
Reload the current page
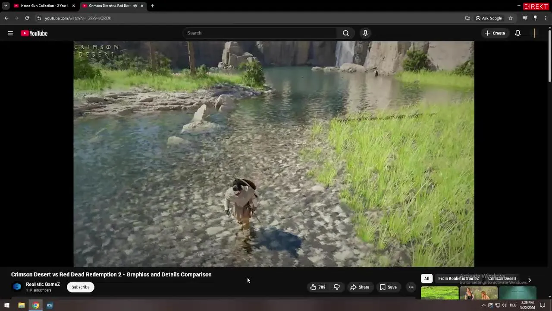coord(27,18)
